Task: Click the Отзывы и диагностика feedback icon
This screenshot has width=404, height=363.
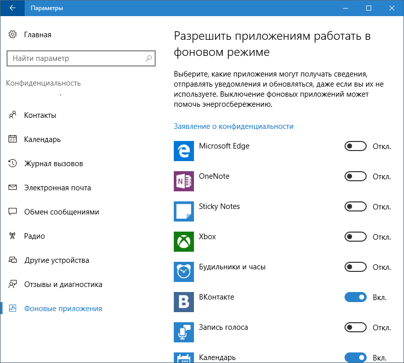Action: point(13,284)
